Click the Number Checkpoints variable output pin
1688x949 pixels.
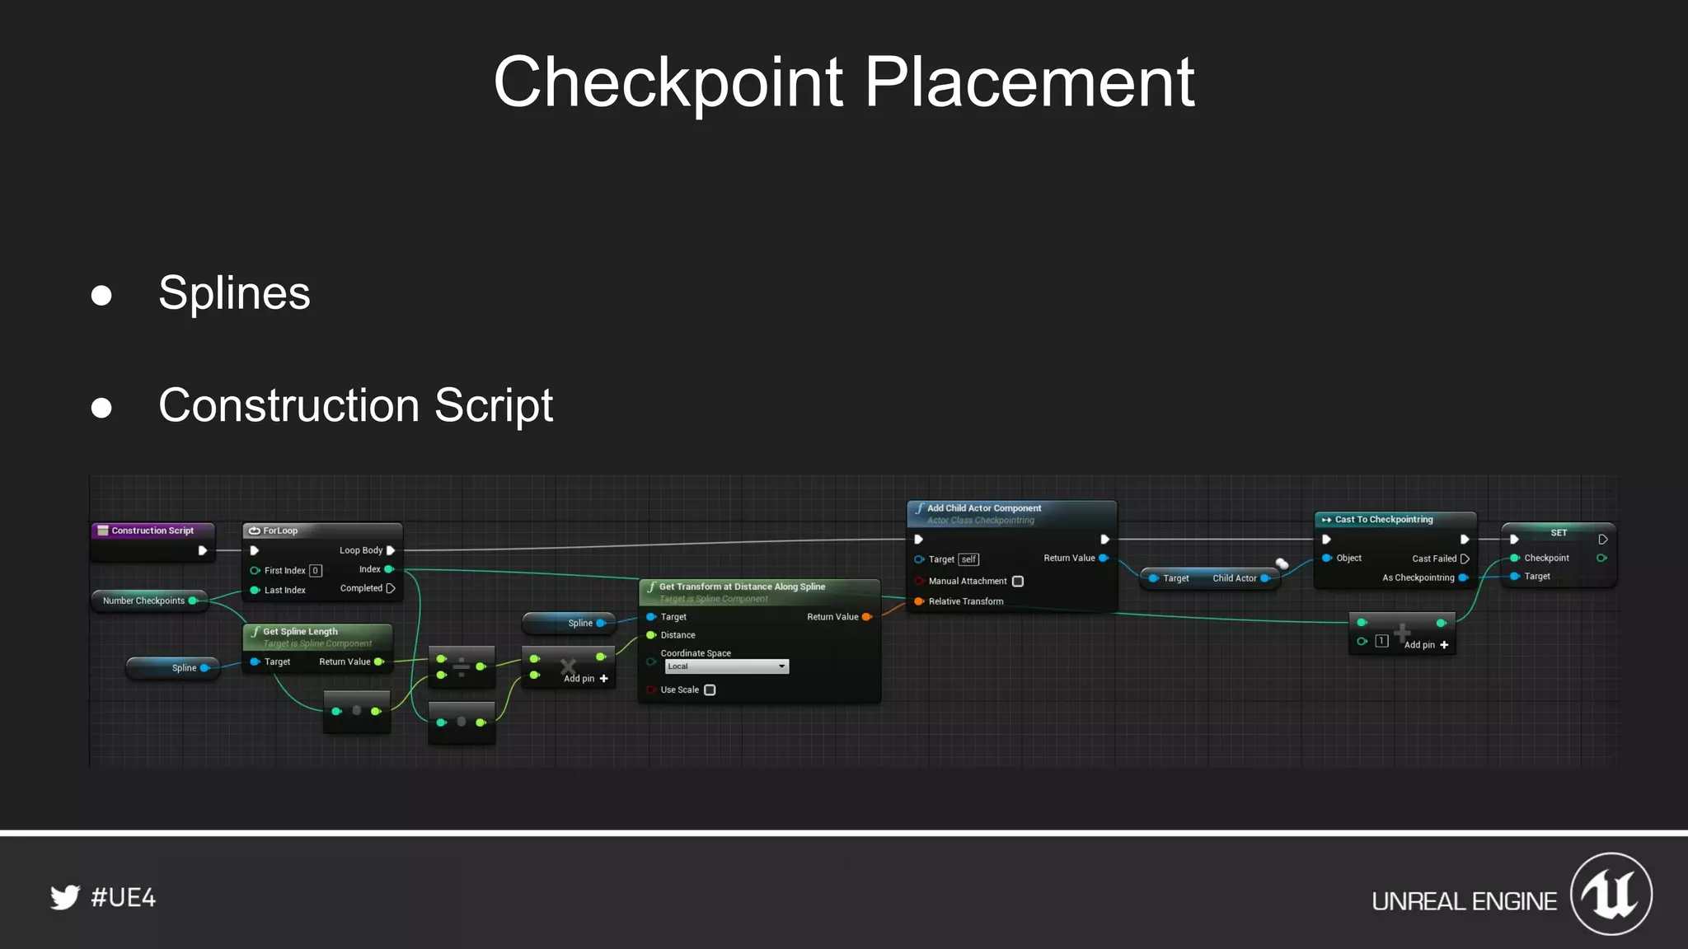(193, 601)
